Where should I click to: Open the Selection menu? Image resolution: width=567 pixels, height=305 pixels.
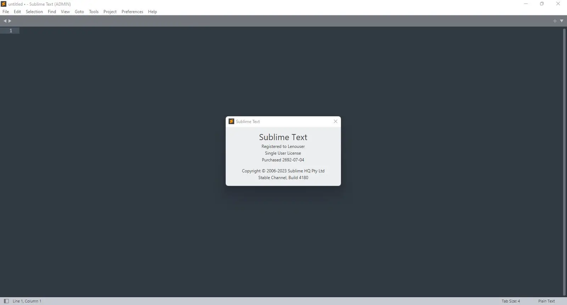coord(34,12)
